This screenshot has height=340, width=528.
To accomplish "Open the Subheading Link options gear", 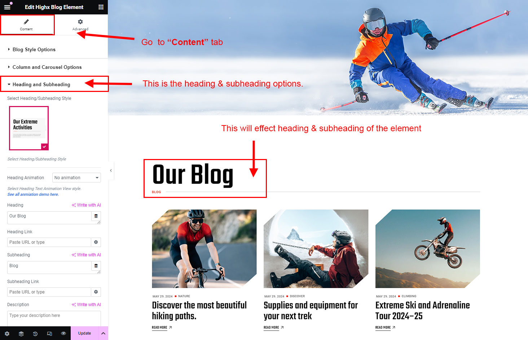I will [96, 292].
